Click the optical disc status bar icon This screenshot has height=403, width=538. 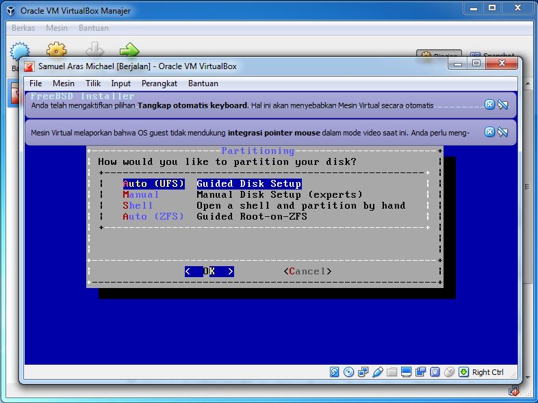click(x=348, y=372)
